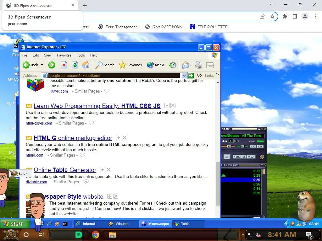Print the page using printer icon
Image resolution: width=322 pixels, height=241 pixels.
[199, 65]
